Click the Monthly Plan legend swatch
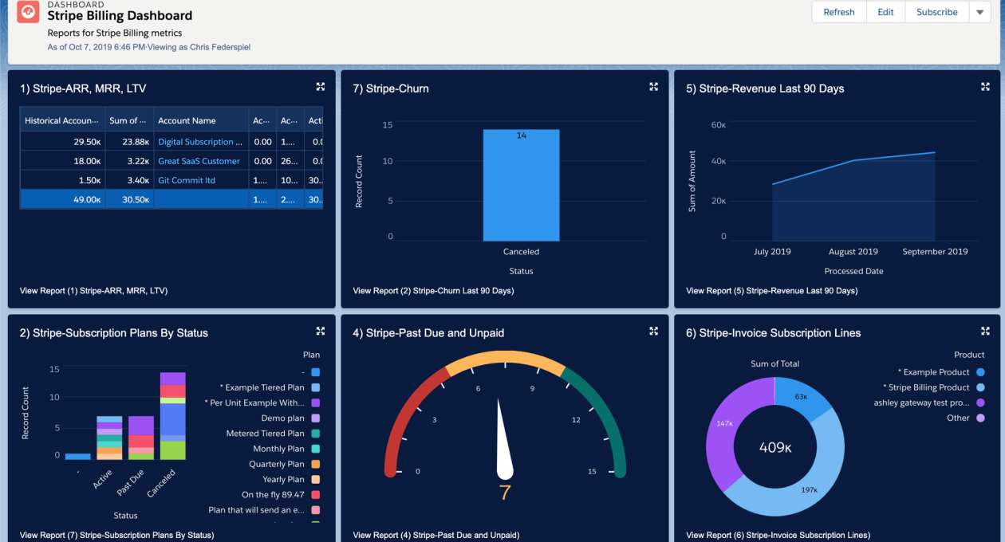Image resolution: width=1005 pixels, height=542 pixels. point(316,449)
